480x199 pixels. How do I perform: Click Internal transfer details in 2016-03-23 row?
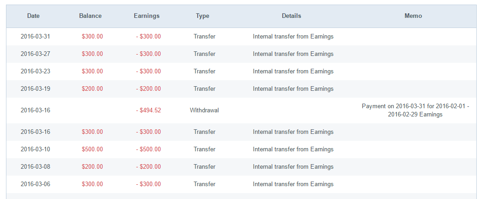[293, 71]
